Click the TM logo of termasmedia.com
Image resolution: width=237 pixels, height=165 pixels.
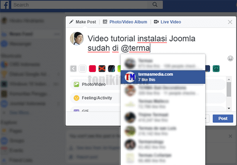130,77
